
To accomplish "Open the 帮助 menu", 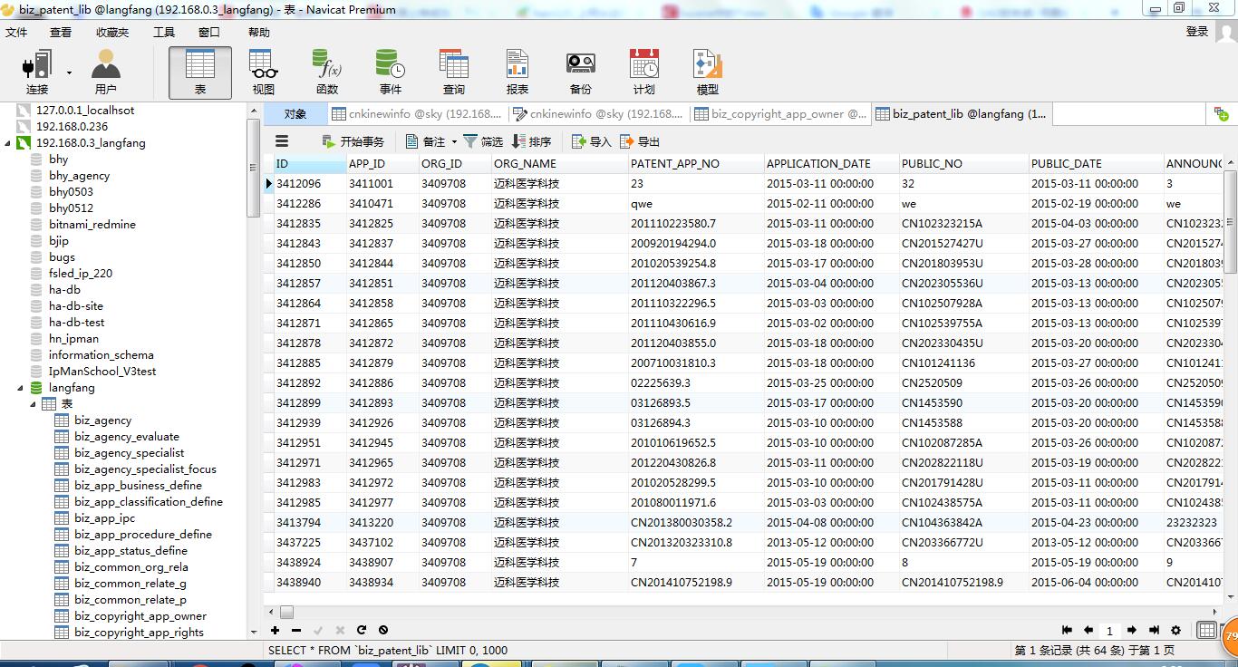I will click(x=259, y=32).
